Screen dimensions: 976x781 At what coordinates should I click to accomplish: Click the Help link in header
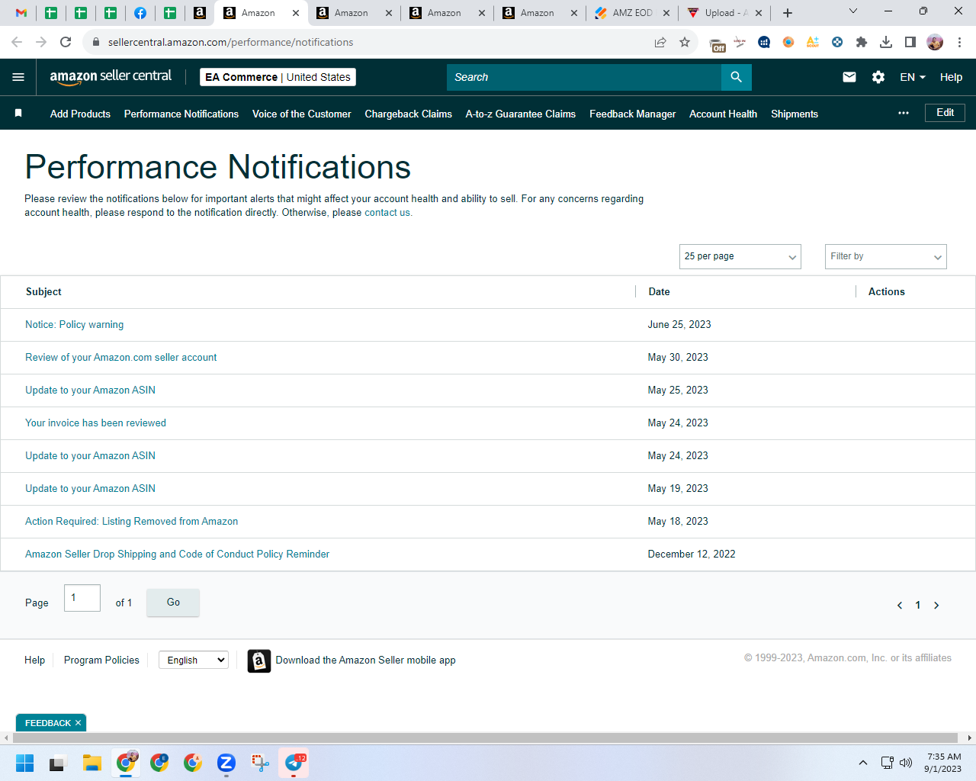(951, 77)
